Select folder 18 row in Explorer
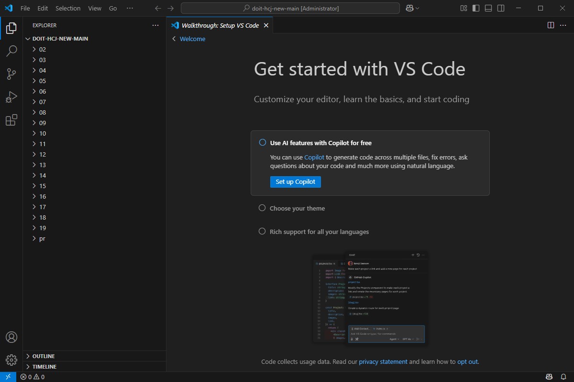 point(94,217)
